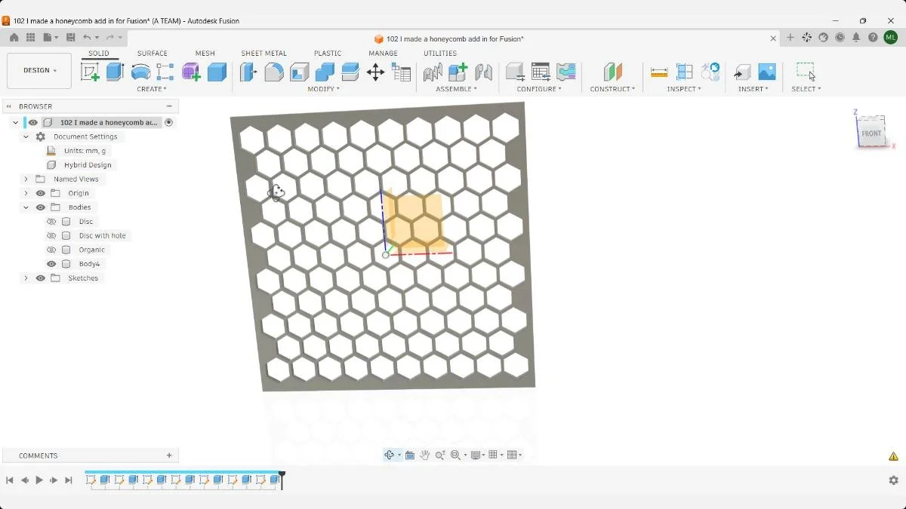This screenshot has height=509, width=906.
Task: Open the DESIGN workspace dropdown
Action: (x=39, y=71)
